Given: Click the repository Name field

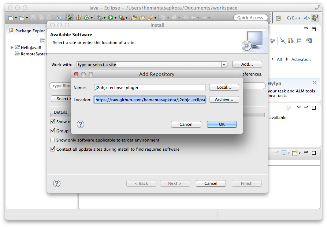Looking at the screenshot, I should 149,88.
